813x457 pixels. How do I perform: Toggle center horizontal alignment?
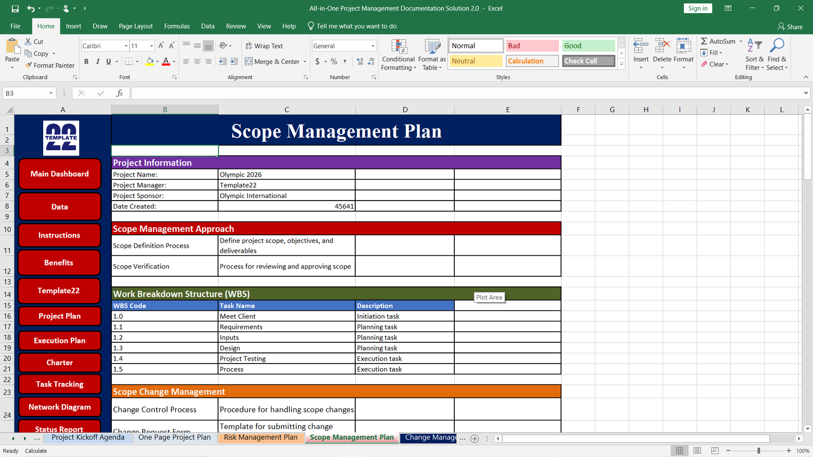coord(197,61)
